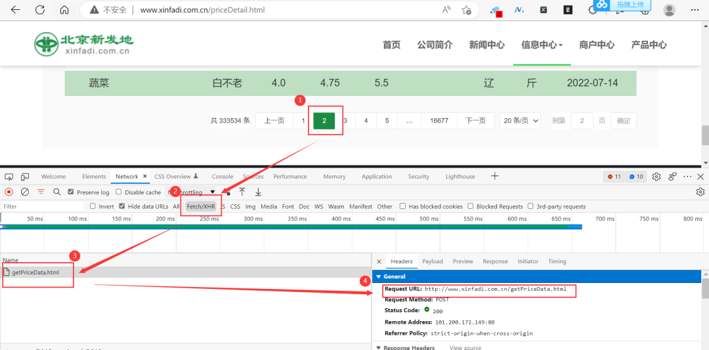
Task: Add this page to favorites
Action: (467, 10)
